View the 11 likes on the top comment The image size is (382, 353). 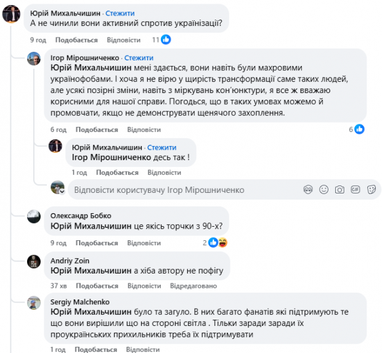tap(161, 39)
